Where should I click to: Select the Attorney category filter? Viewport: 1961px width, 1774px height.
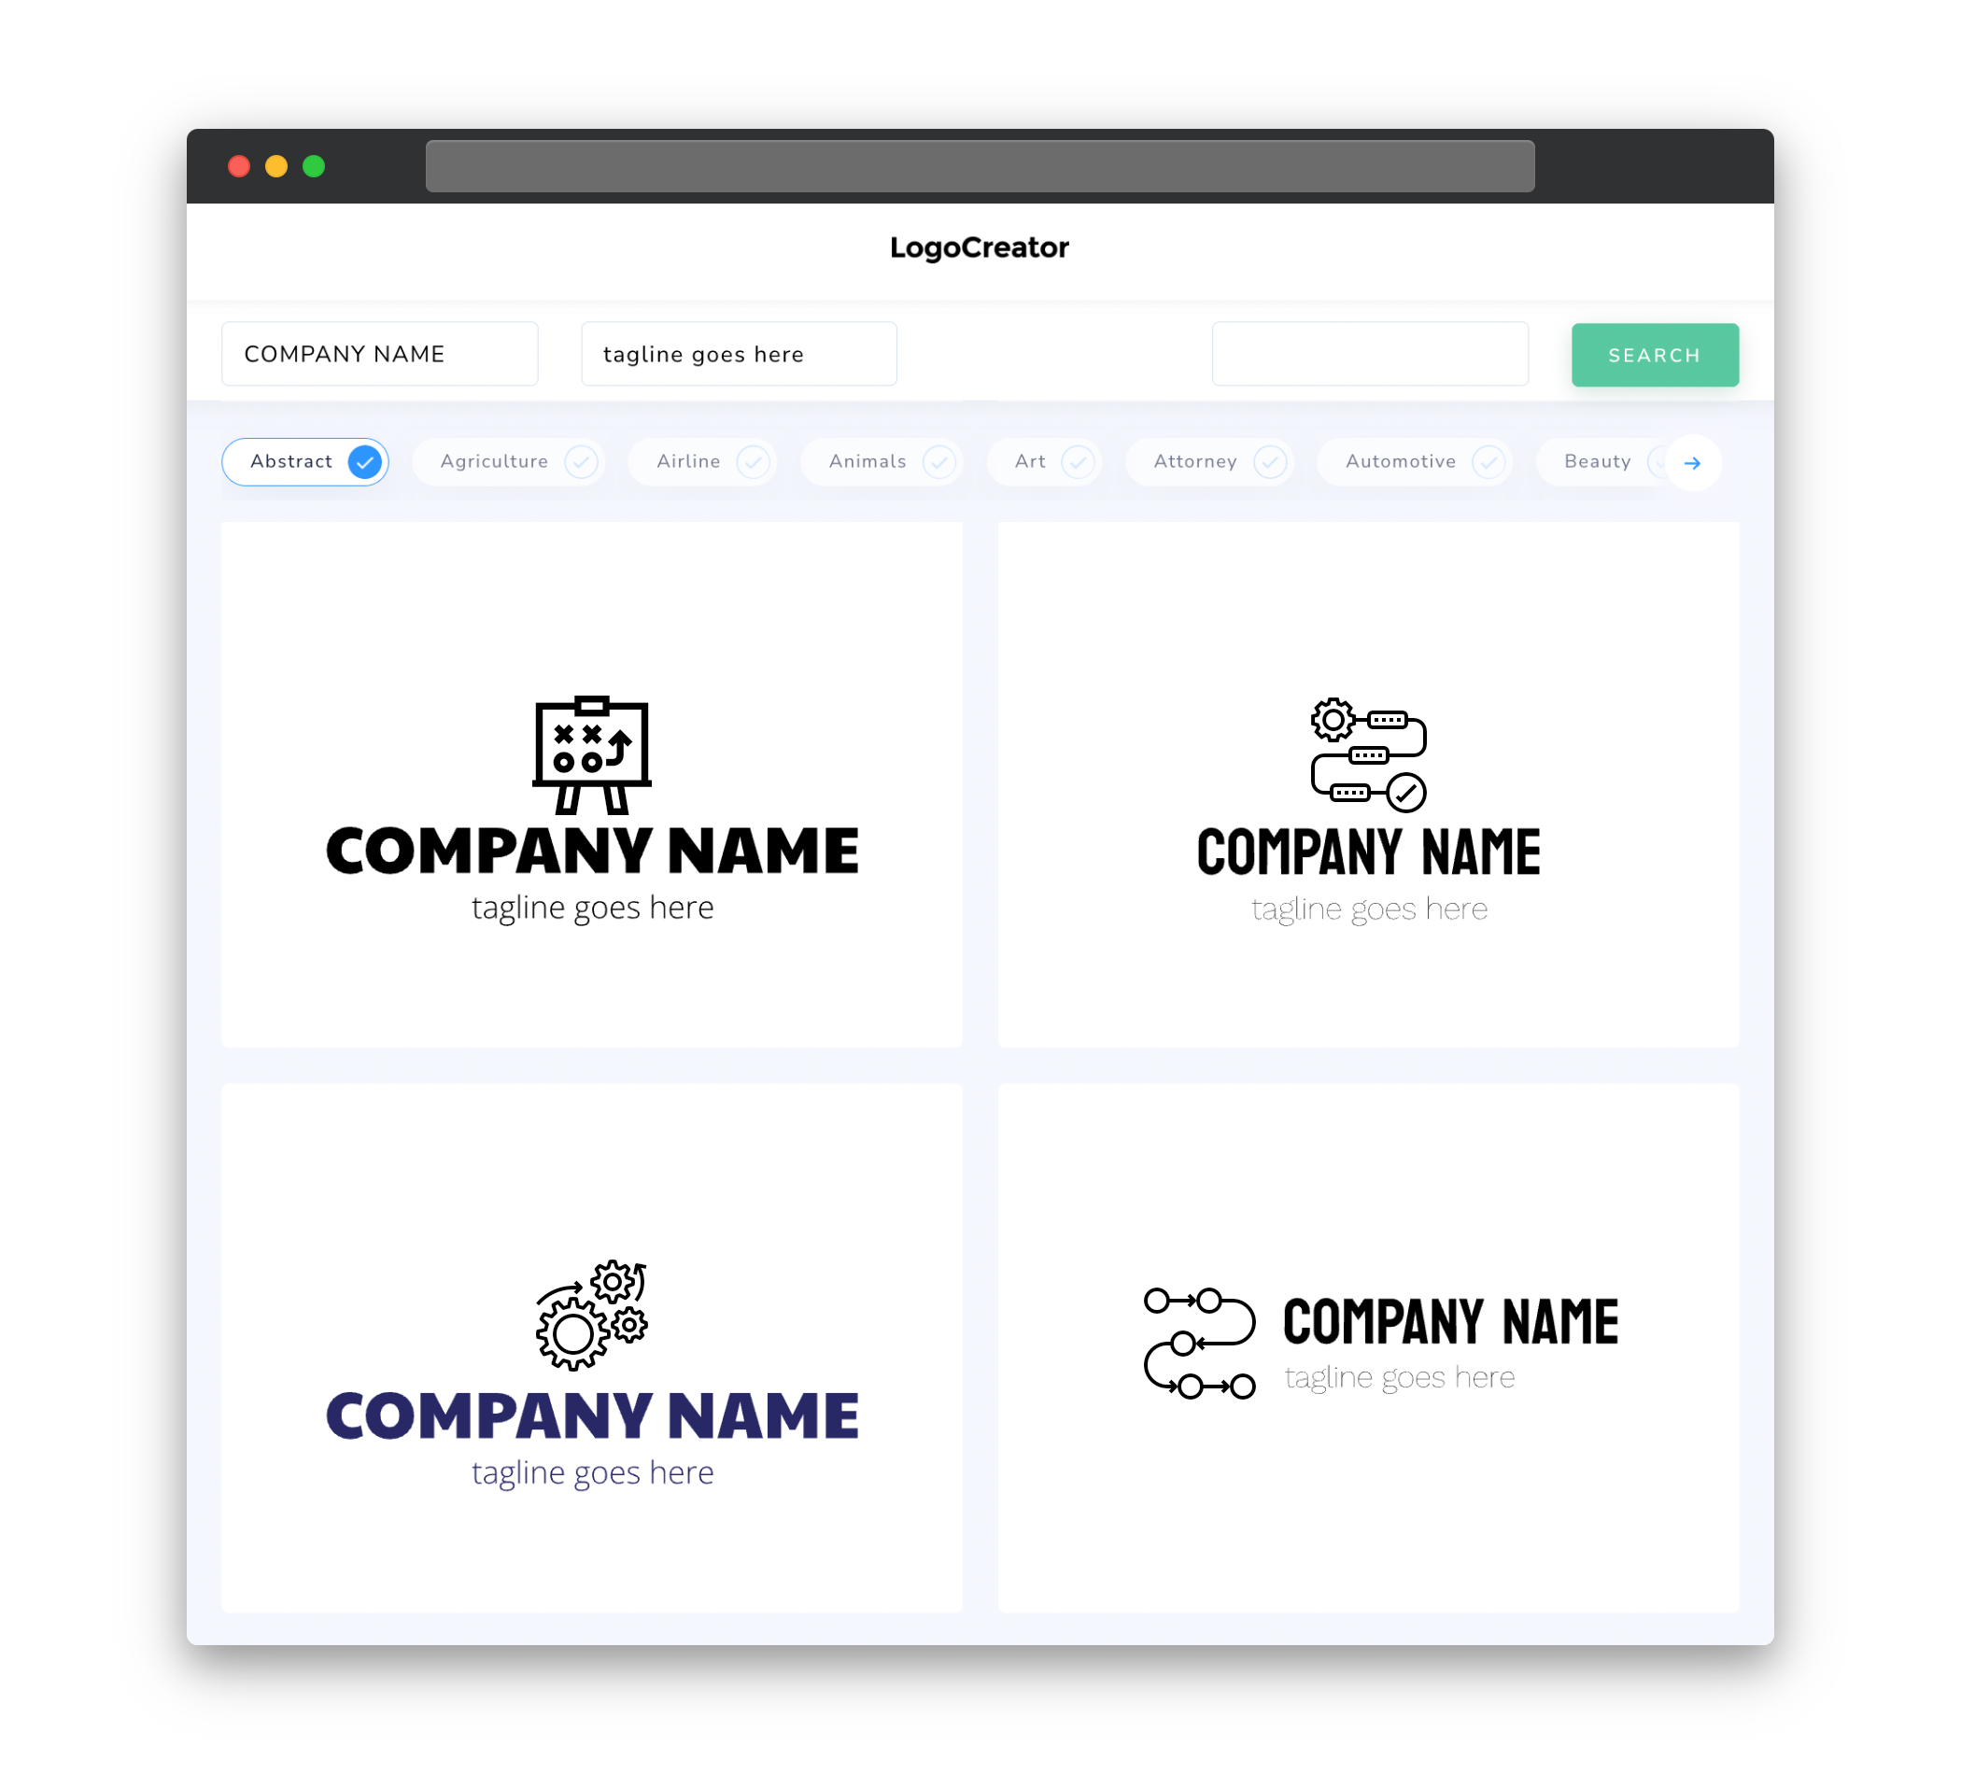coord(1215,461)
